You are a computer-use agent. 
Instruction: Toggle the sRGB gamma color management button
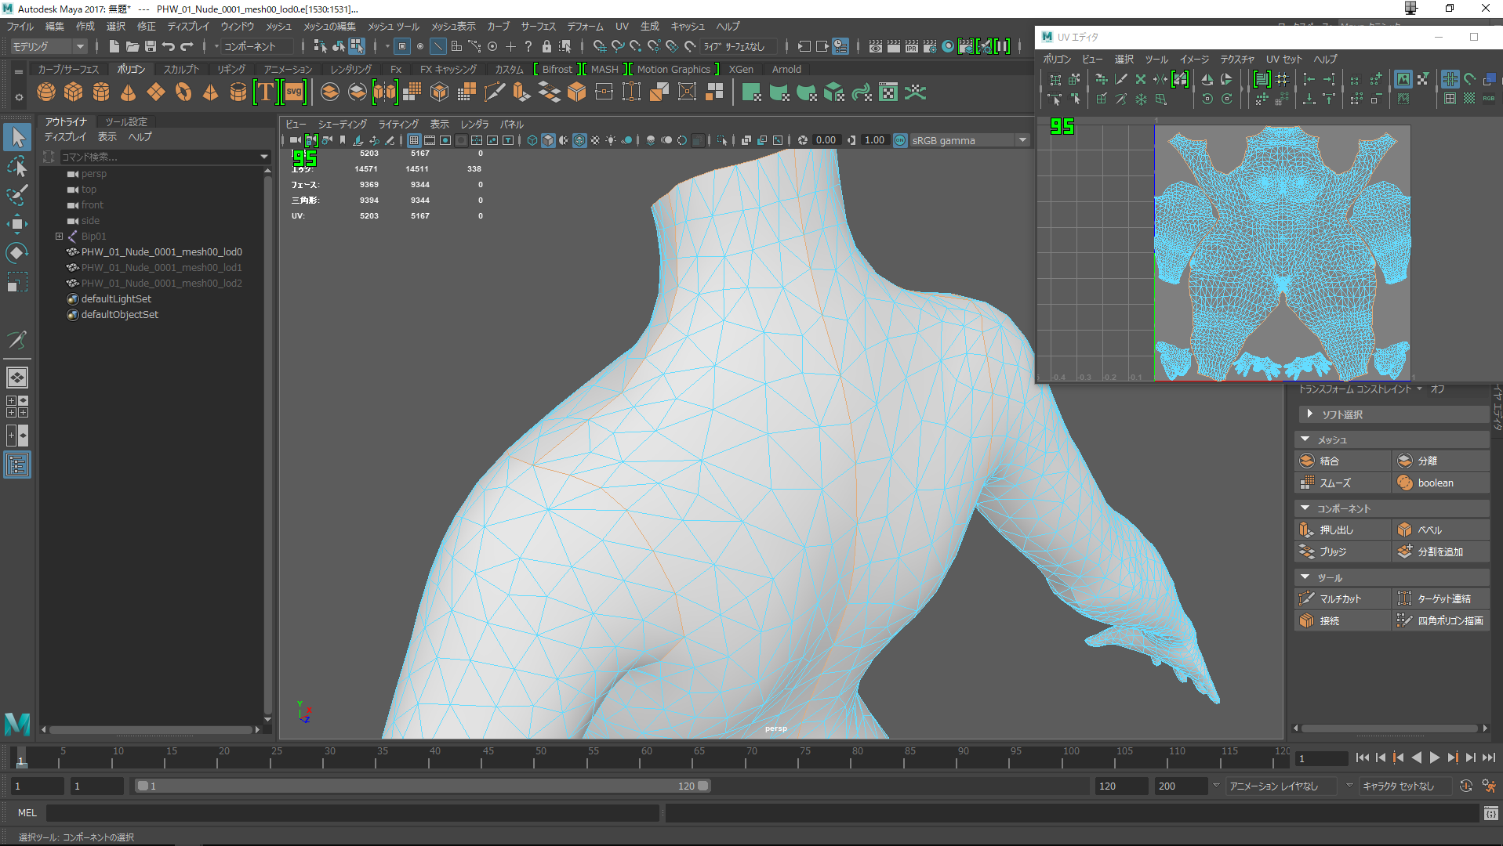(x=900, y=140)
